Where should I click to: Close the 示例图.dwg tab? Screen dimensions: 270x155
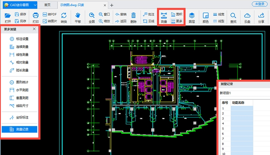pyautogui.click(x=105, y=5)
